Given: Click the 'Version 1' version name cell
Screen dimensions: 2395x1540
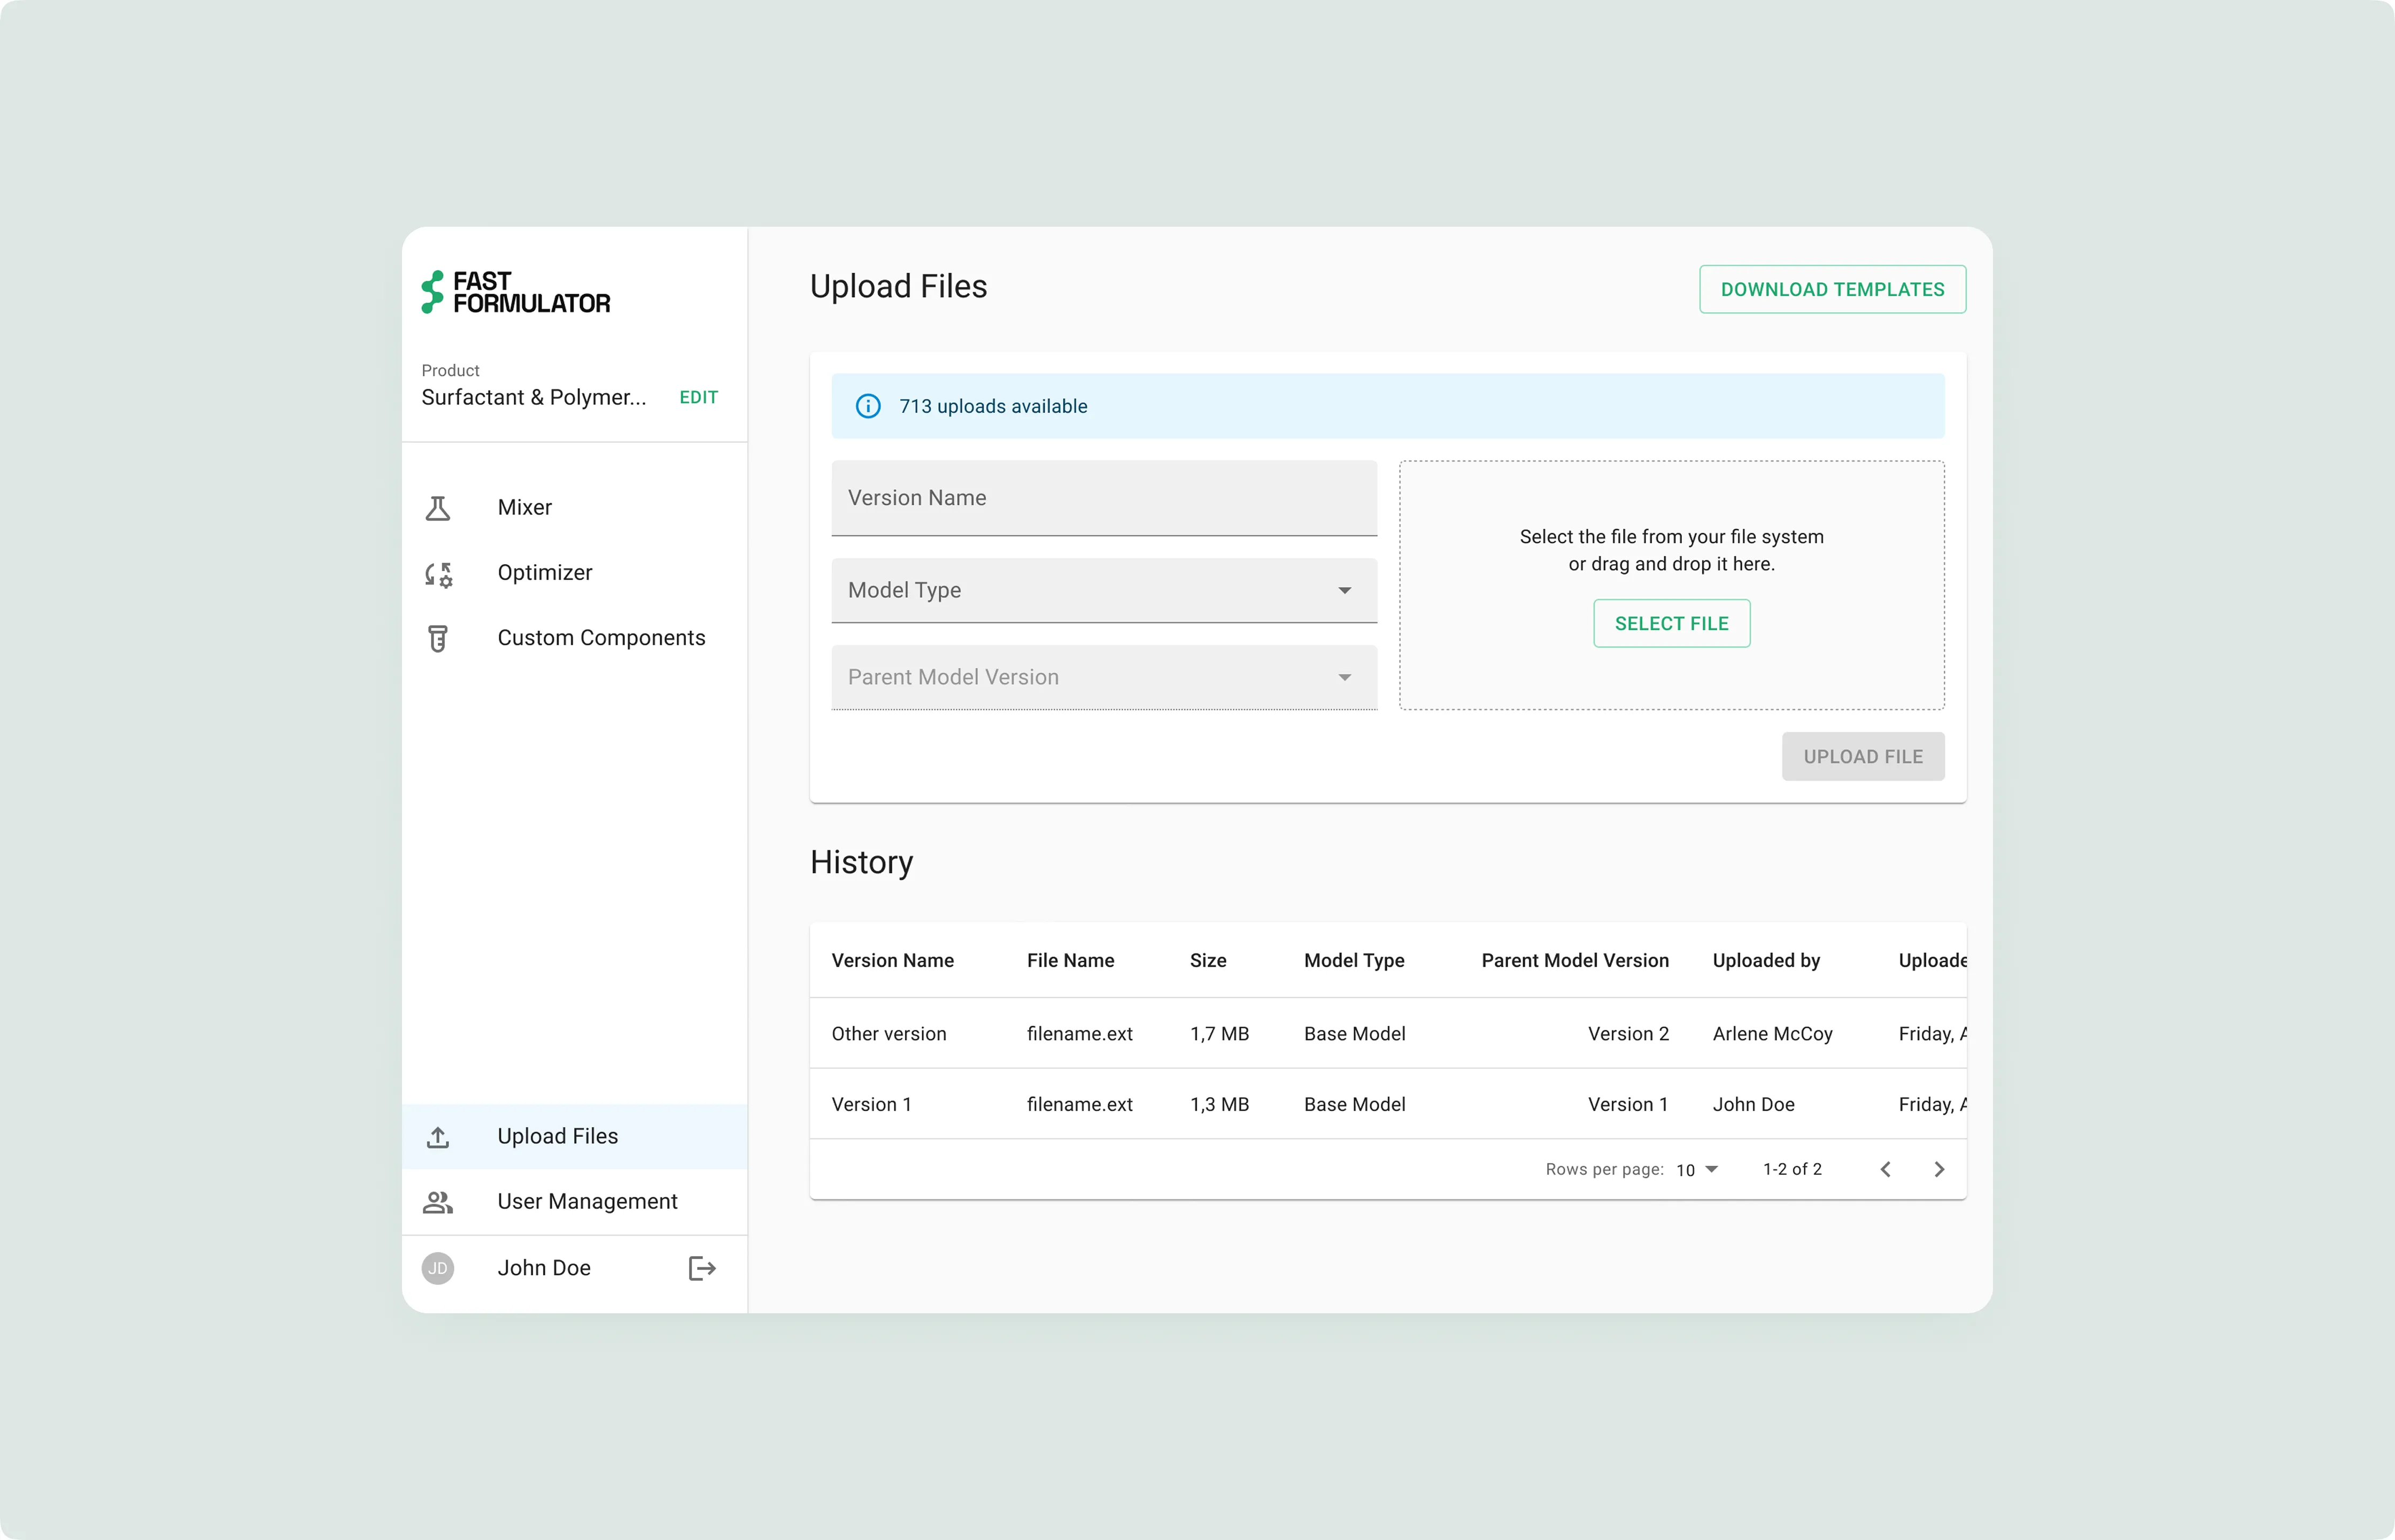Looking at the screenshot, I should click(871, 1104).
